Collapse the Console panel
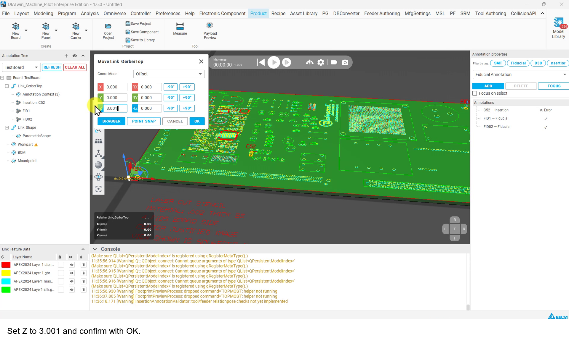Screen dimensions: 569x343 tap(95, 249)
